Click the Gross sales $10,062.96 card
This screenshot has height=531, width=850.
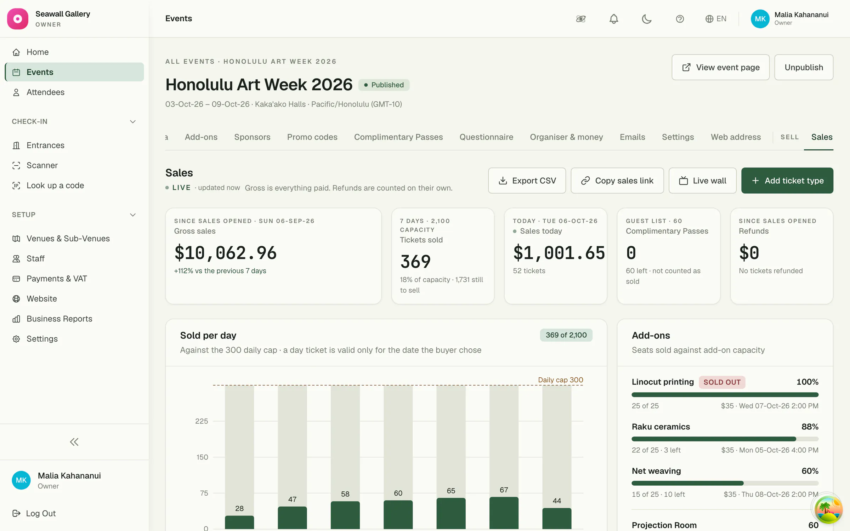point(273,256)
